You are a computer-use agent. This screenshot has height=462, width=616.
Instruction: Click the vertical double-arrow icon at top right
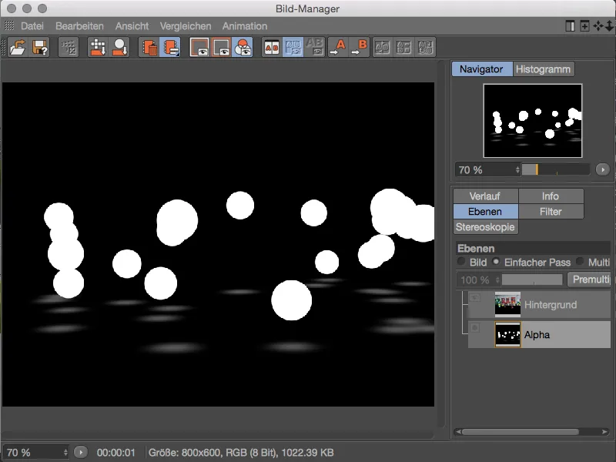pos(609,26)
